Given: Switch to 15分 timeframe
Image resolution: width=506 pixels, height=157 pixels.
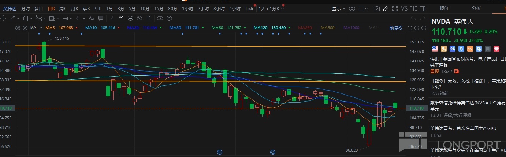Looking at the screenshot, I should (x=159, y=8).
